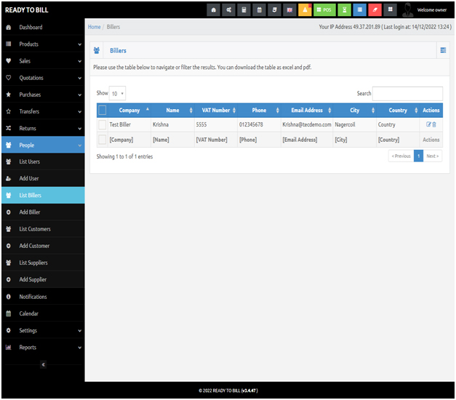Expand the Purchases menu
Viewport: 456px width, 400px height.
point(43,95)
